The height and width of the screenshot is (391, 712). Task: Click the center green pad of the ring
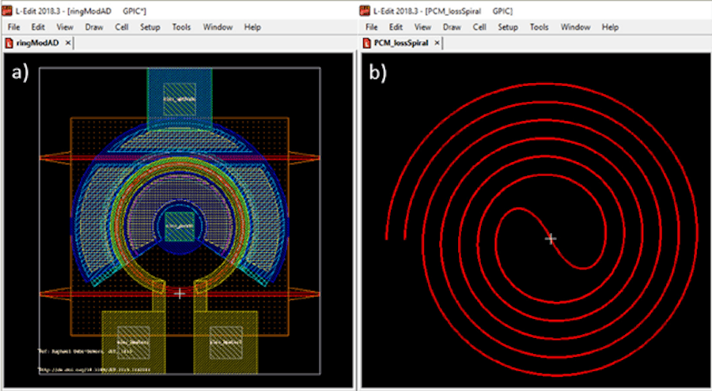click(180, 227)
